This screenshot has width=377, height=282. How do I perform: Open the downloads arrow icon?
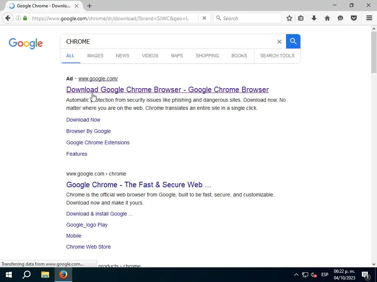tap(314, 18)
